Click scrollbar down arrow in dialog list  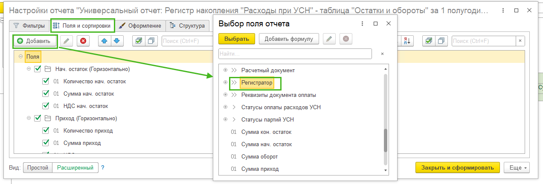[x=386, y=170]
